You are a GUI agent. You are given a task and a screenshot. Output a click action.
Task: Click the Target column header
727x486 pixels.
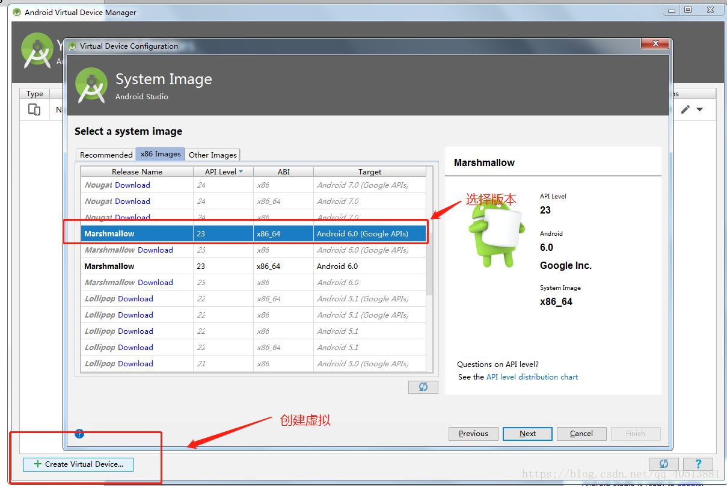pos(370,171)
